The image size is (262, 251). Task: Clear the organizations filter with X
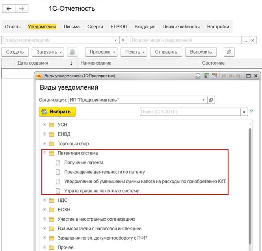pyautogui.click(x=123, y=40)
